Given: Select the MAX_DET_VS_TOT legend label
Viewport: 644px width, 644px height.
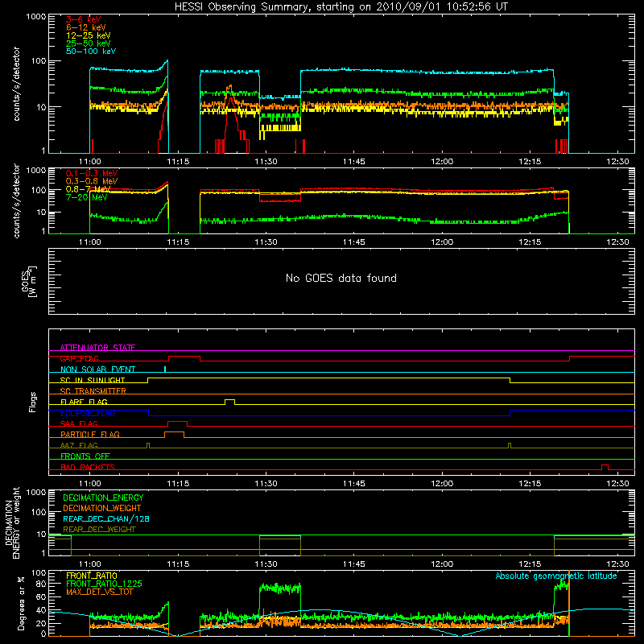Looking at the screenshot, I should (x=100, y=592).
